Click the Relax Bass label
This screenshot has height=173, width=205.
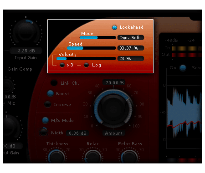pos(130,143)
